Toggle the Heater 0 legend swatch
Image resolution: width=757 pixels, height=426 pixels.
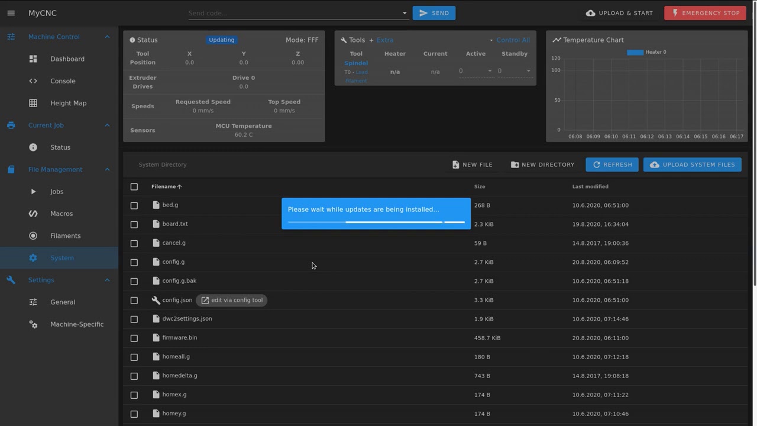point(635,52)
